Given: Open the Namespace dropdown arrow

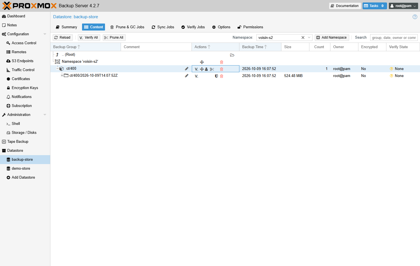Looking at the screenshot, I should click(309, 38).
